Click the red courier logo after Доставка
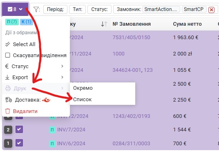This screenshot has width=219, height=153. pyautogui.click(x=46, y=100)
